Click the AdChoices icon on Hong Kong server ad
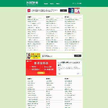Viewport: 108px width, 108px height. (x=81, y=60)
